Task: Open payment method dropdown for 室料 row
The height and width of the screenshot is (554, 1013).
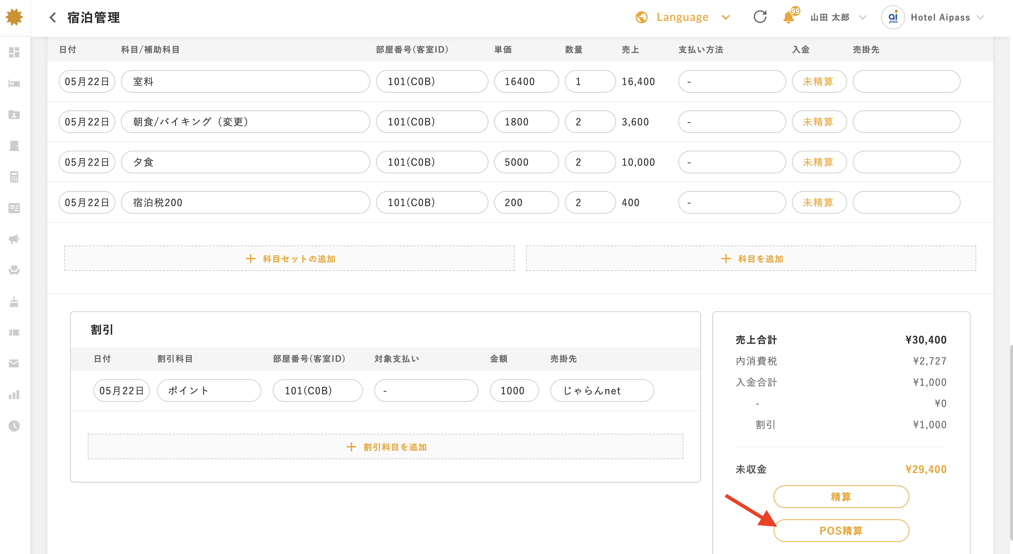Action: point(732,81)
